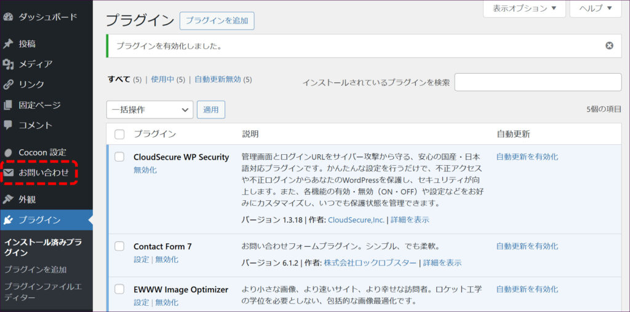Screen dimensions: 630x312
Task: Dismiss the plugin activated notice
Action: pyautogui.click(x=609, y=45)
